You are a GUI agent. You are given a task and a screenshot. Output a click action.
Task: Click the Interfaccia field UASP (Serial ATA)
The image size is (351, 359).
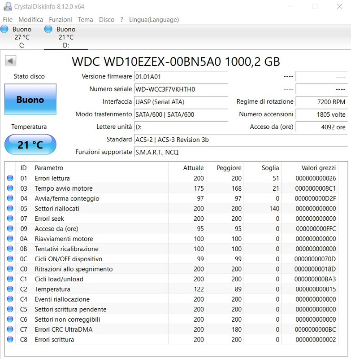[x=181, y=102]
